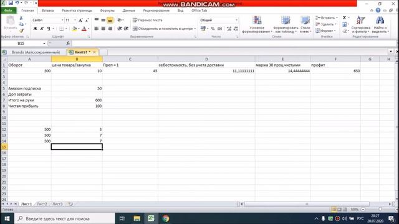Switch to Brands (Автосохраненный) workbook tab
The image size is (399, 224).
36,52
